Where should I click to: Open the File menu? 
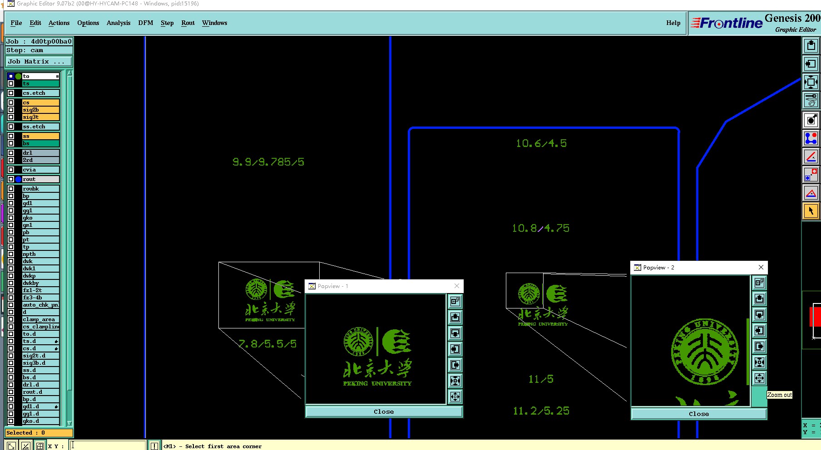[16, 23]
